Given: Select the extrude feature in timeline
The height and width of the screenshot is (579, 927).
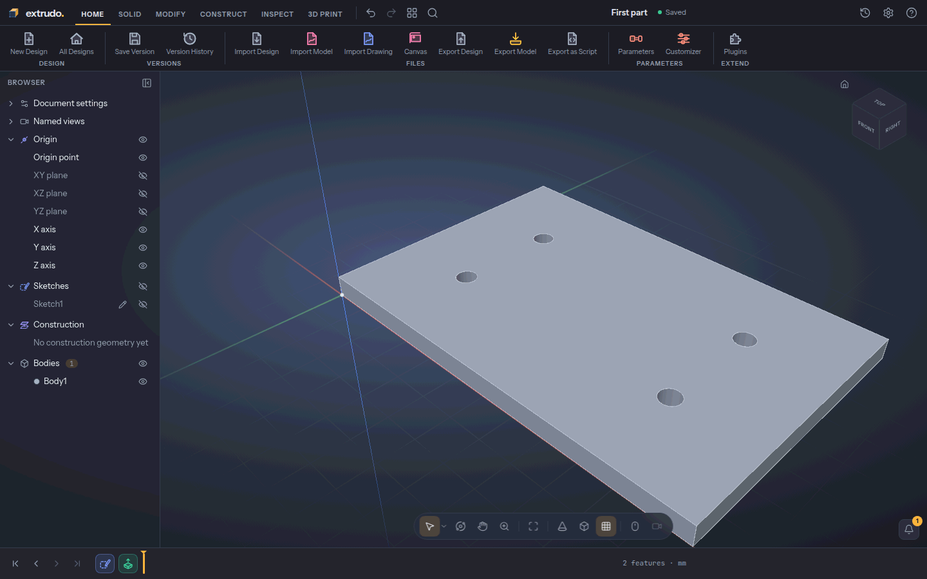Looking at the screenshot, I should [128, 564].
